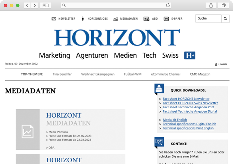Click the reload page icon
The image size is (233, 164).
coord(168,5)
